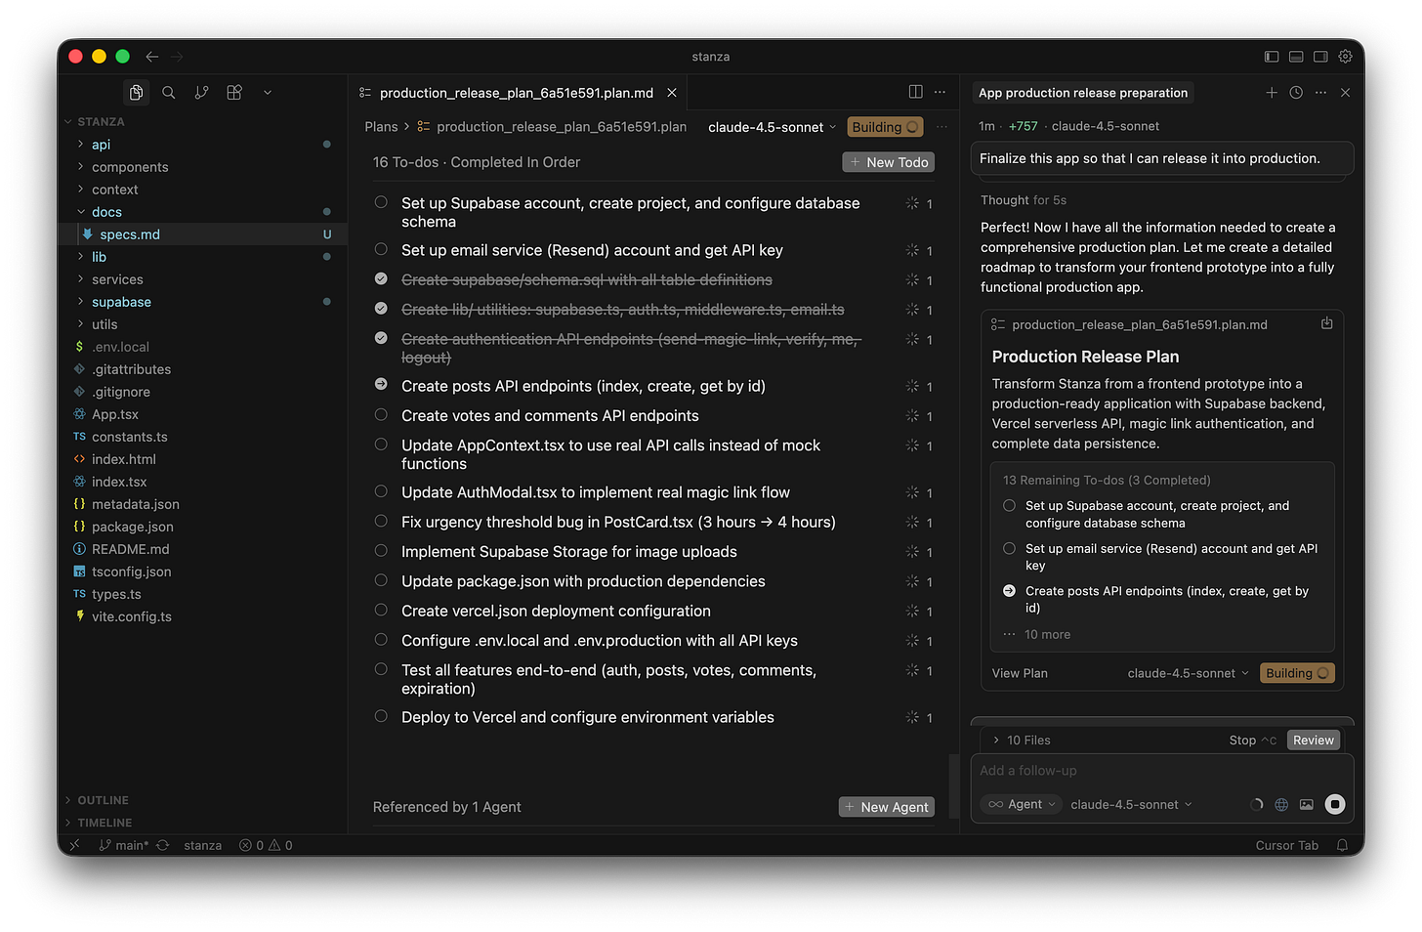Viewport: 1422px width, 932px height.
Task: Open the Search view in the activity bar
Action: pyautogui.click(x=169, y=92)
